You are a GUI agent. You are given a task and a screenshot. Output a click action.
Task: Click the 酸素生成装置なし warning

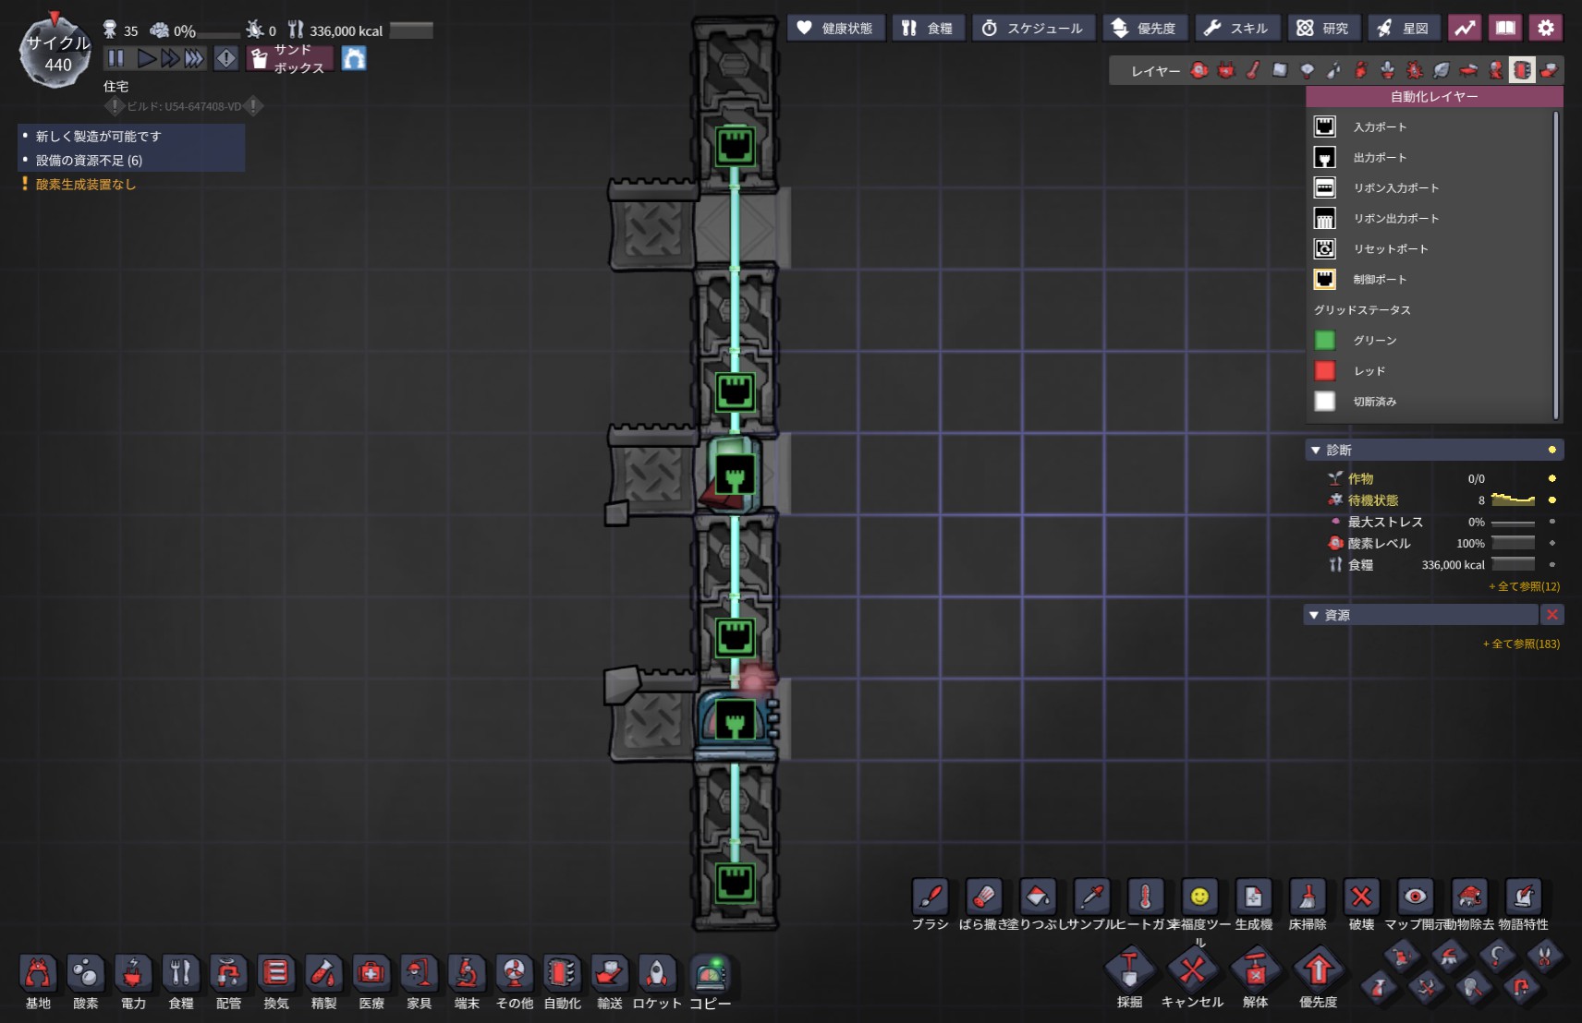point(85,184)
